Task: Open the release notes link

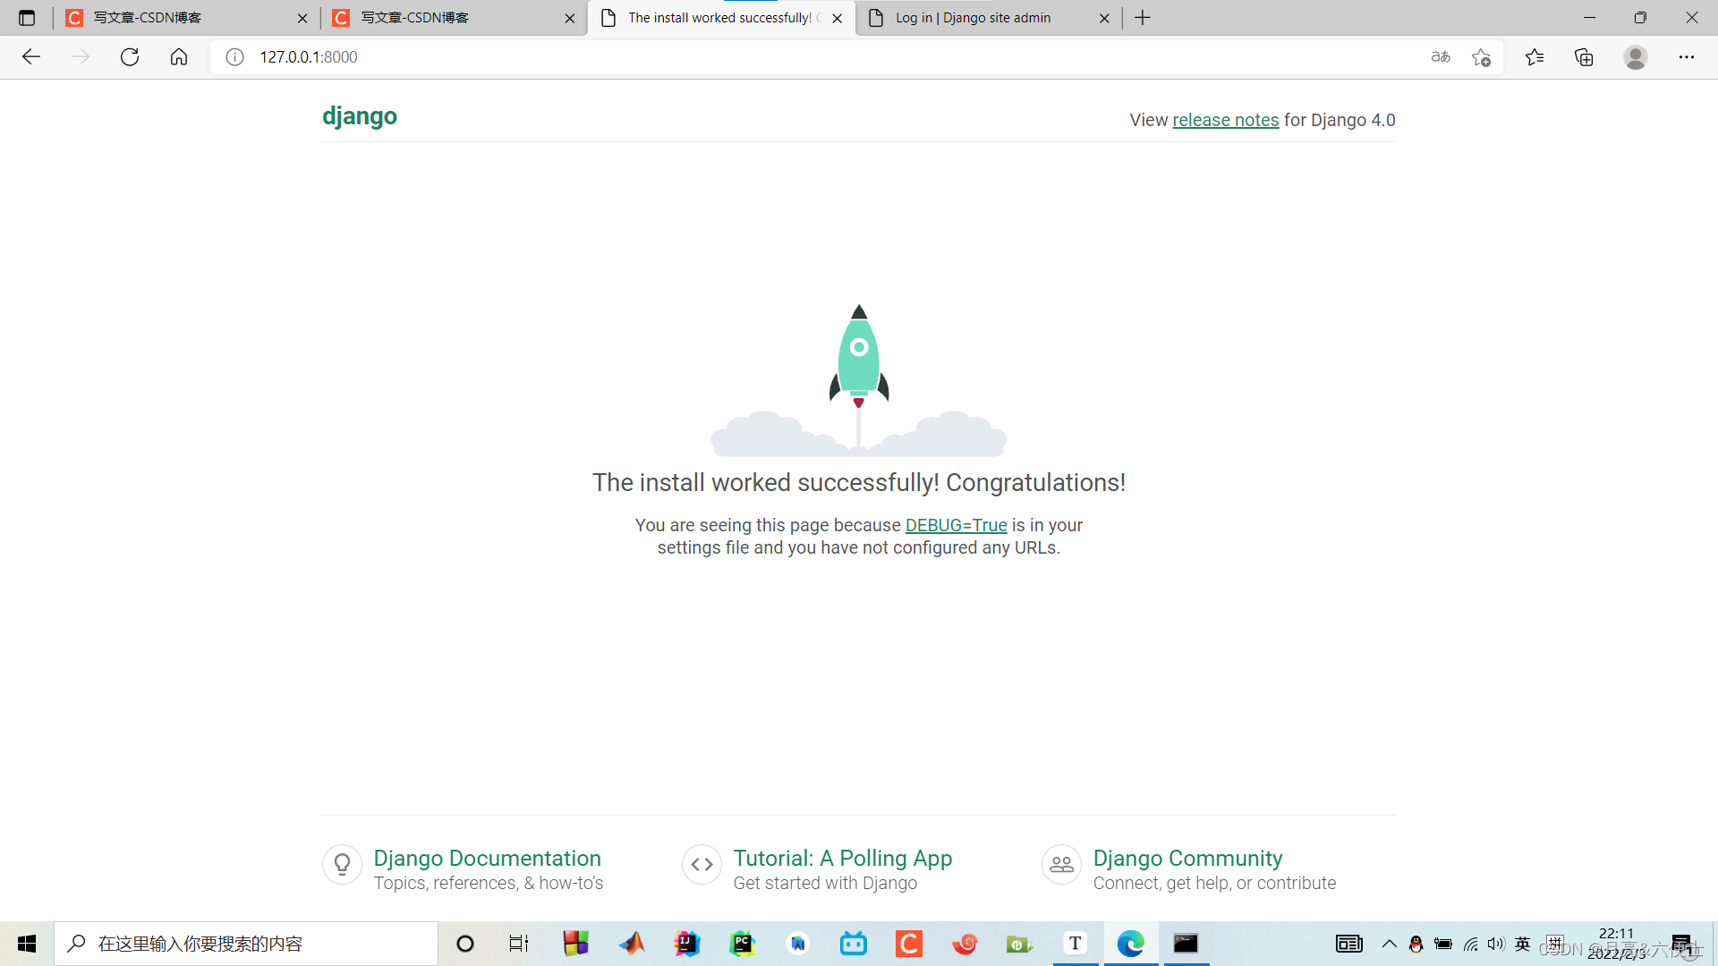Action: pos(1225,120)
